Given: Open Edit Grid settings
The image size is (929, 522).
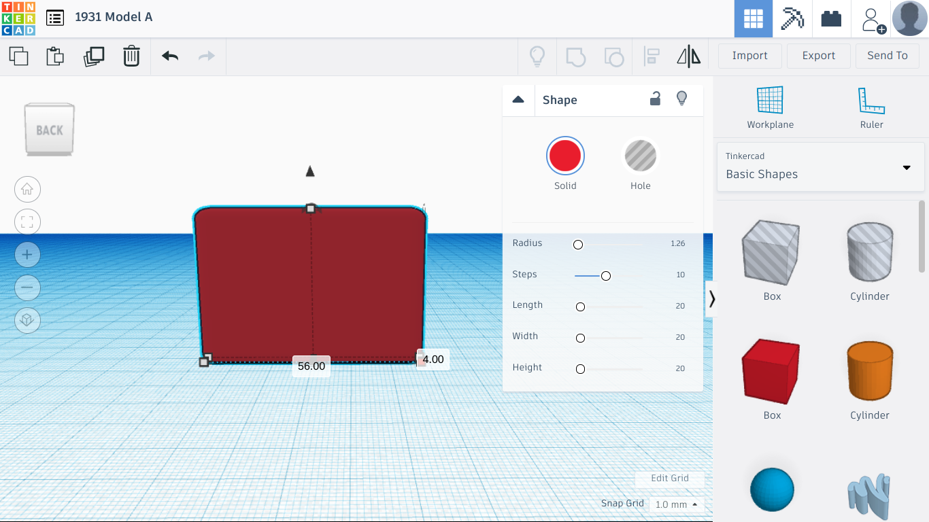Looking at the screenshot, I should tap(670, 478).
